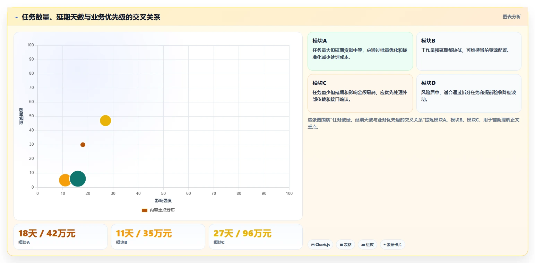Toggle the 内容重点分布 legend swatch
Viewport: 535px width, 263px height.
(x=145, y=210)
